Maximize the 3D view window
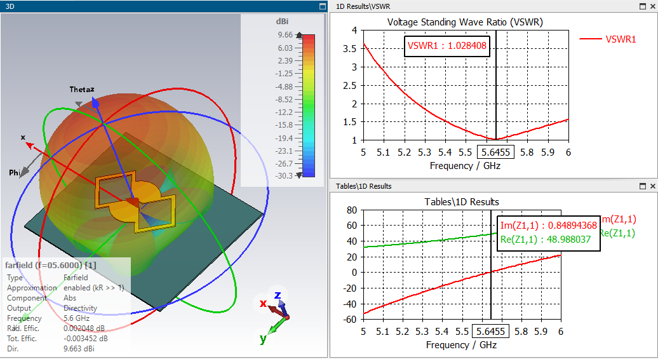 322,6
